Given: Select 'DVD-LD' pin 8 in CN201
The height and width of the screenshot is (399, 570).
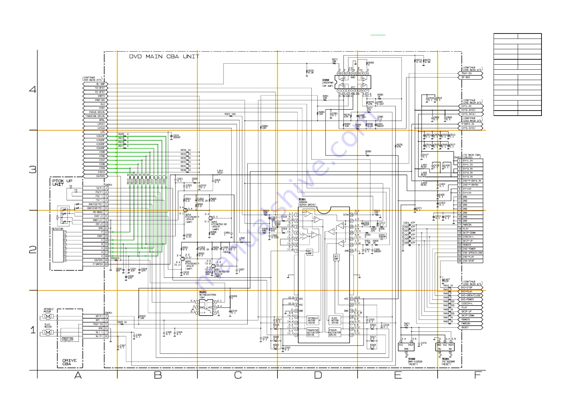Looking at the screenshot, I should tap(95, 216).
